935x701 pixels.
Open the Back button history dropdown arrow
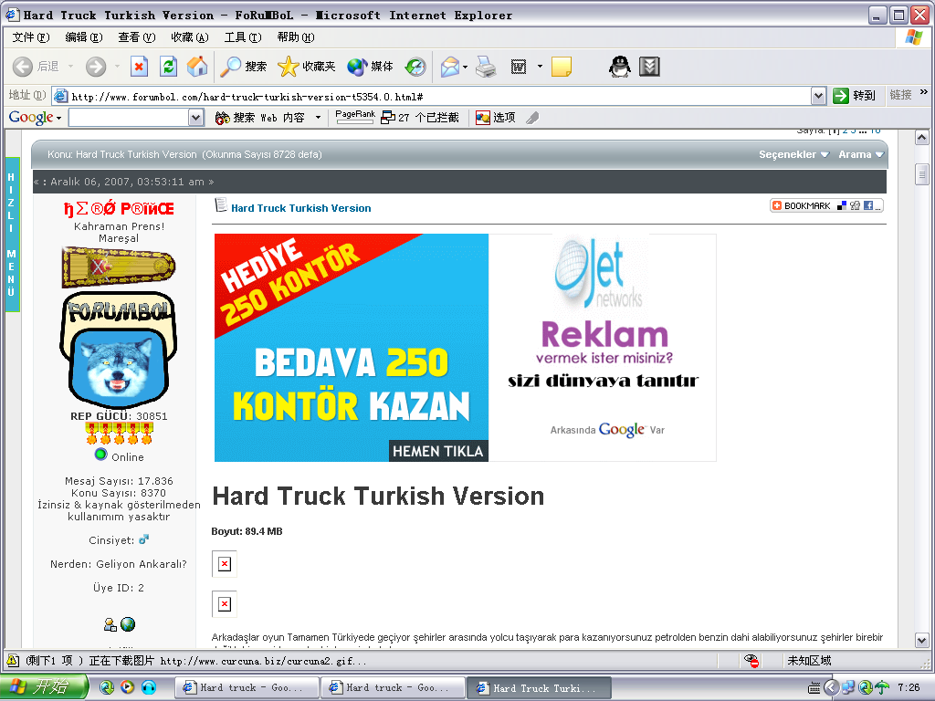click(x=70, y=66)
